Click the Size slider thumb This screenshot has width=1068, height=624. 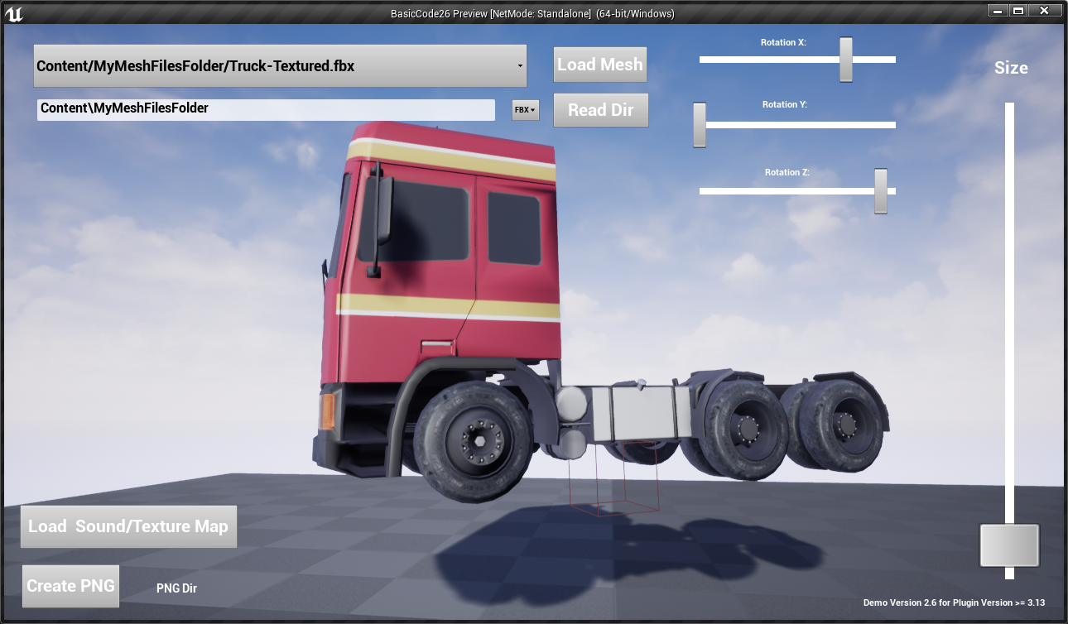1009,545
